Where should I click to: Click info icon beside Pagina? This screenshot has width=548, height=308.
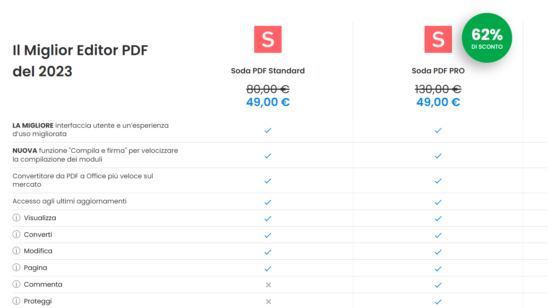click(x=16, y=268)
